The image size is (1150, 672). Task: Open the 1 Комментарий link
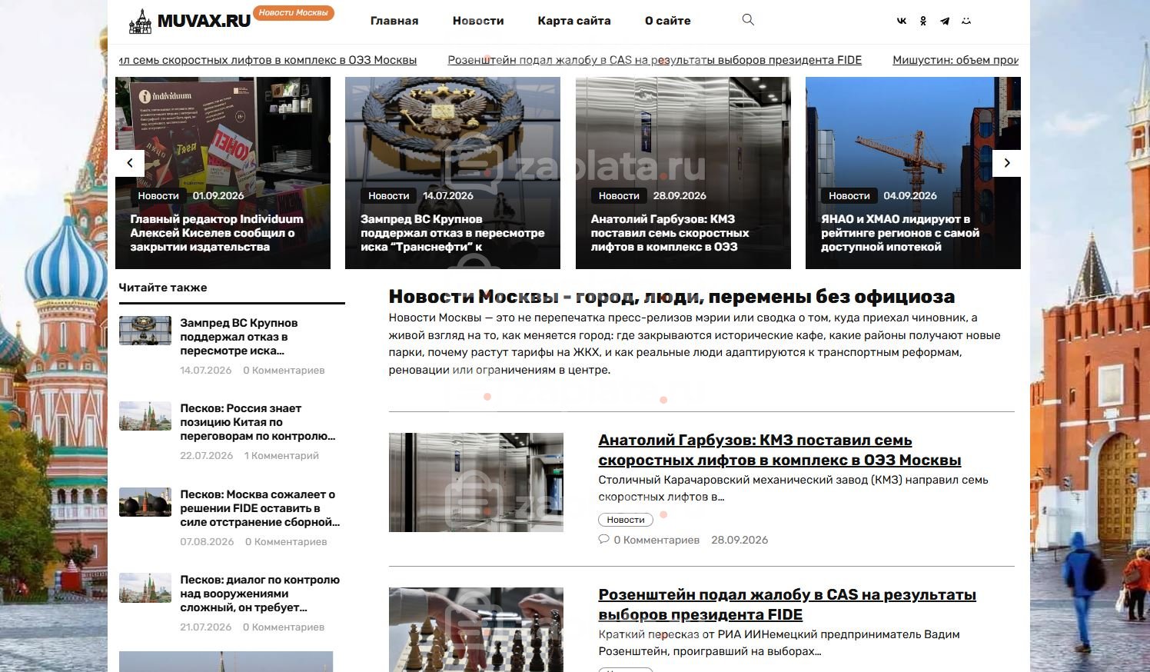click(x=281, y=456)
